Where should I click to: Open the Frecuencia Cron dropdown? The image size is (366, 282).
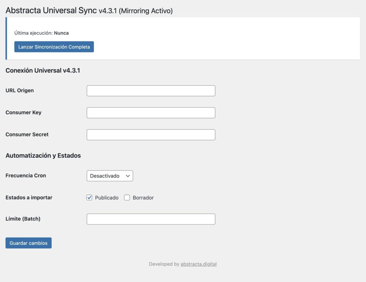pos(110,176)
